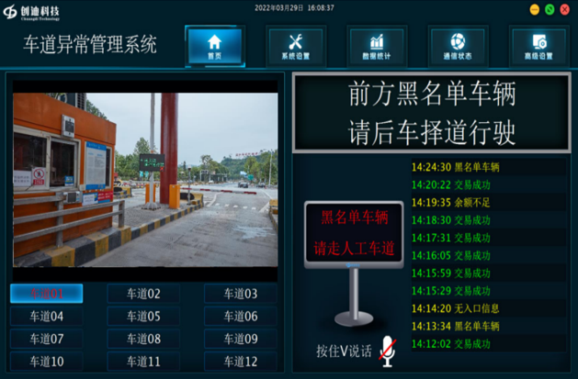This screenshot has width=578, height=379.
Task: Switch camera to 车道09
Action: pos(239,339)
